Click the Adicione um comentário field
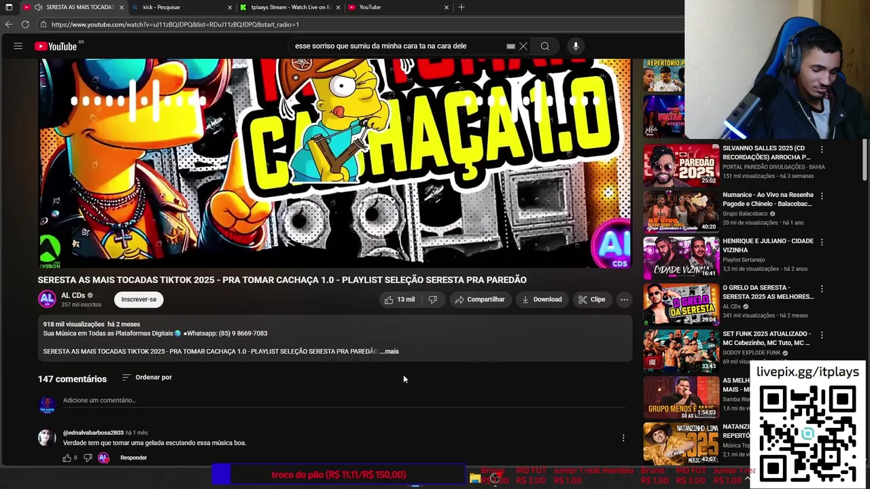This screenshot has height=489, width=870. pyautogui.click(x=343, y=401)
